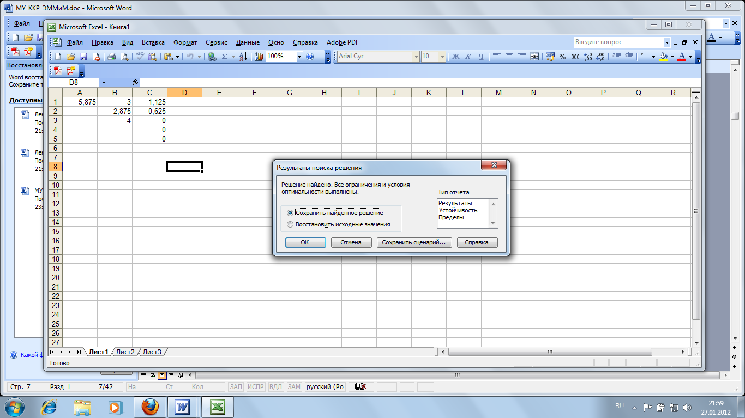Select 'Пределы' in the report type list

(451, 217)
